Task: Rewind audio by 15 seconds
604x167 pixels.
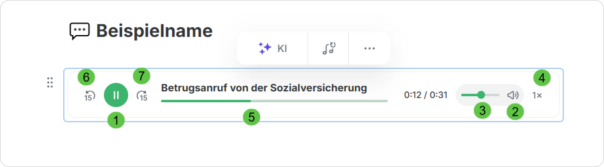Action: click(89, 95)
